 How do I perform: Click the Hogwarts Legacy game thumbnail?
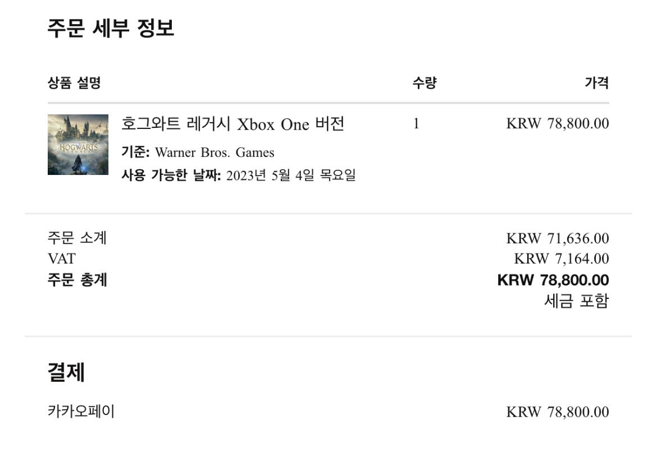78,145
